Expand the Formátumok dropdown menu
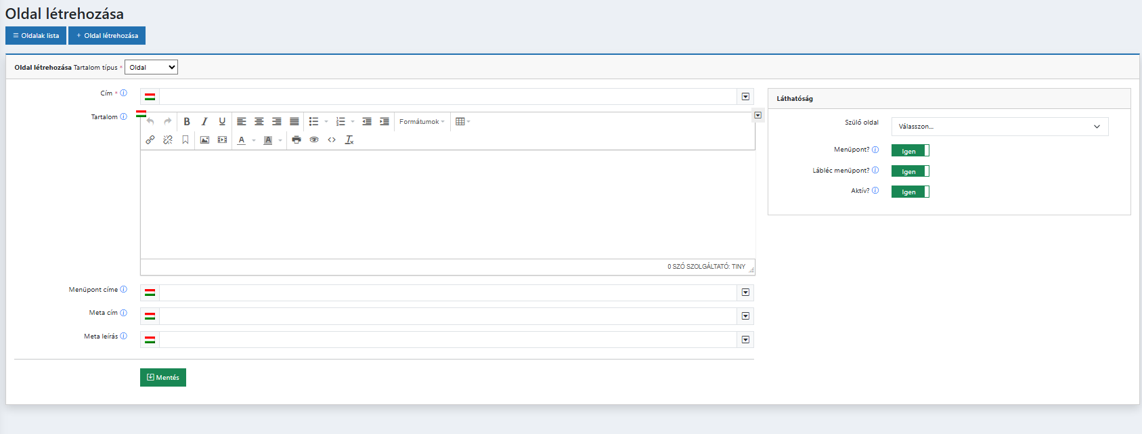The width and height of the screenshot is (1142, 434). (422, 122)
